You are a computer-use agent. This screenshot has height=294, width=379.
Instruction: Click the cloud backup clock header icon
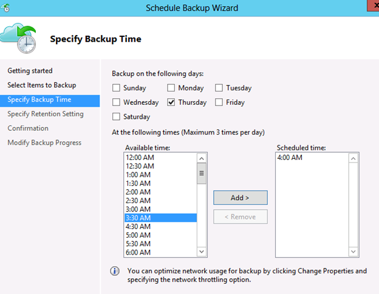point(18,38)
